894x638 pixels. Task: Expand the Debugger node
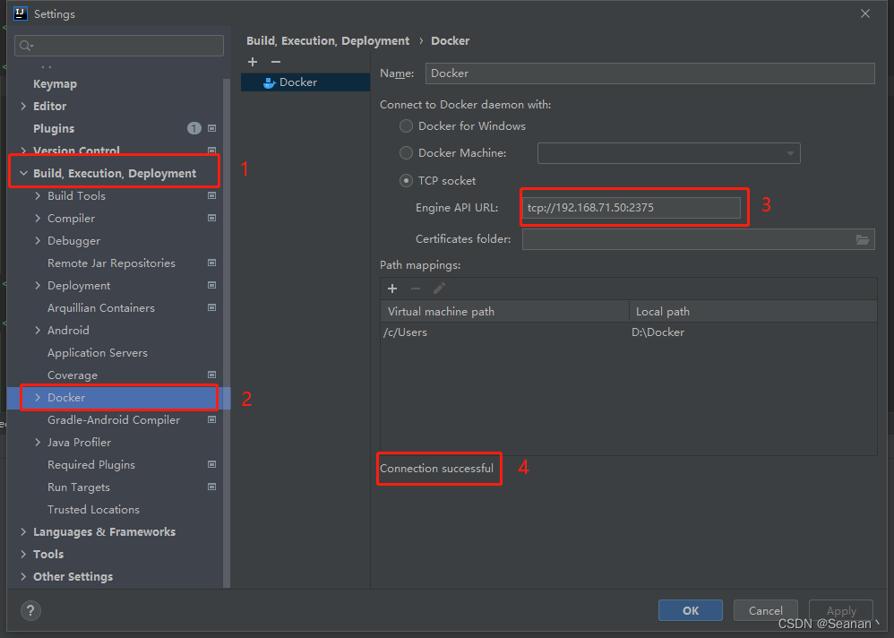pos(38,241)
